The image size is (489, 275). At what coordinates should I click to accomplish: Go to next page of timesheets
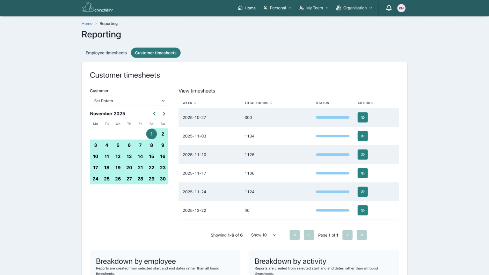[348, 235]
